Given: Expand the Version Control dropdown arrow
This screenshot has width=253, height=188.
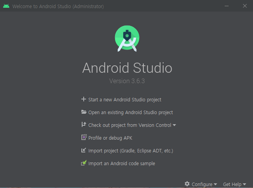Looking at the screenshot, I should coord(174,125).
